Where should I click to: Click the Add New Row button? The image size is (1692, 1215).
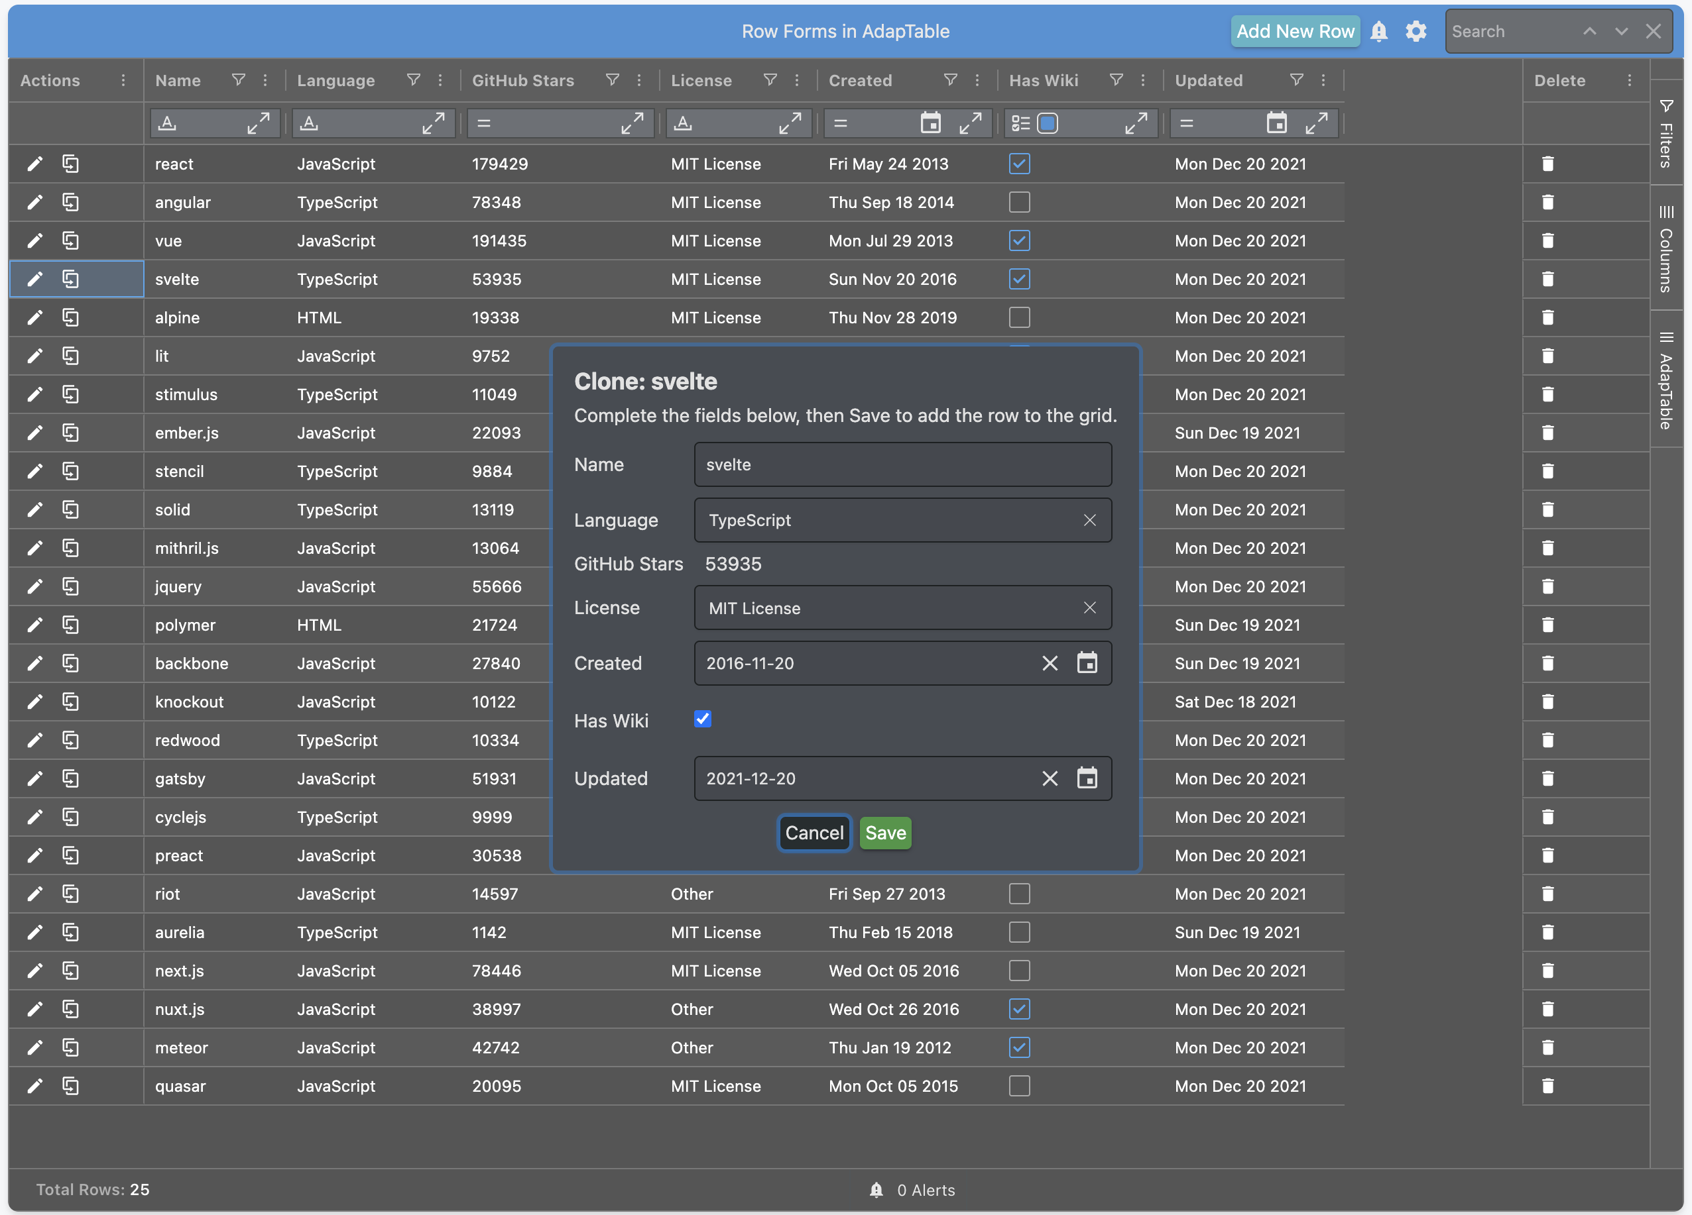click(1295, 31)
